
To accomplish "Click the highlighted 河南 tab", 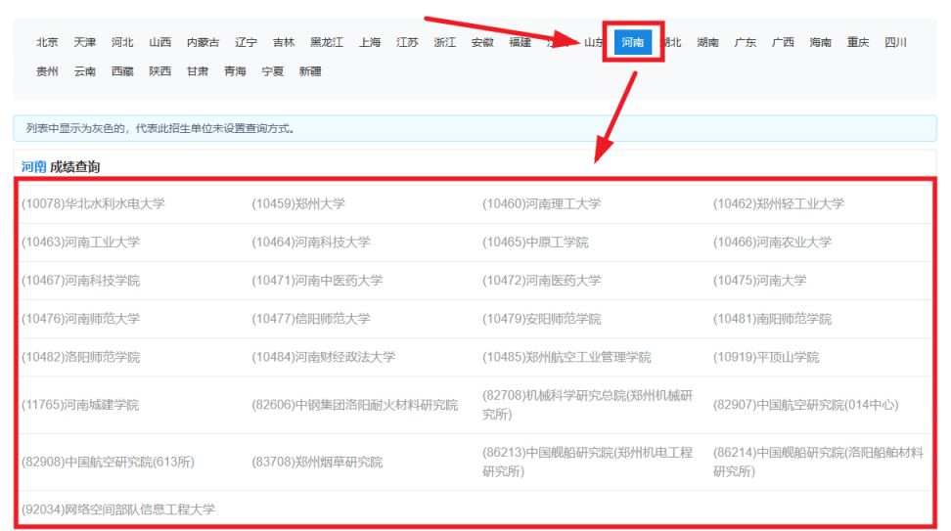I will click(633, 42).
